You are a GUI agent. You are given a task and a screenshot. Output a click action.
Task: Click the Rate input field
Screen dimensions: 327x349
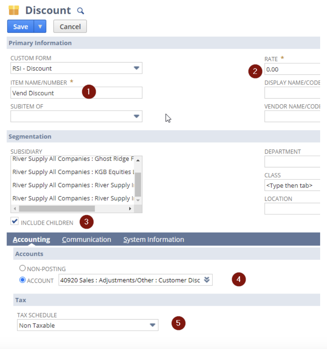point(292,69)
